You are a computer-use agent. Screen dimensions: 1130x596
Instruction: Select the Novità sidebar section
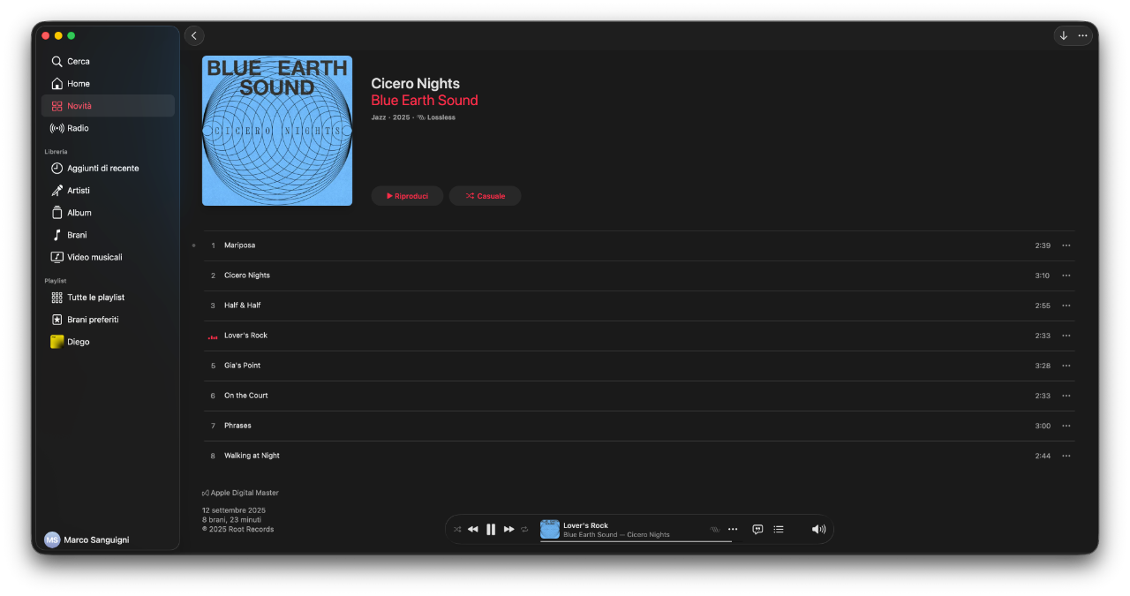[x=108, y=106]
